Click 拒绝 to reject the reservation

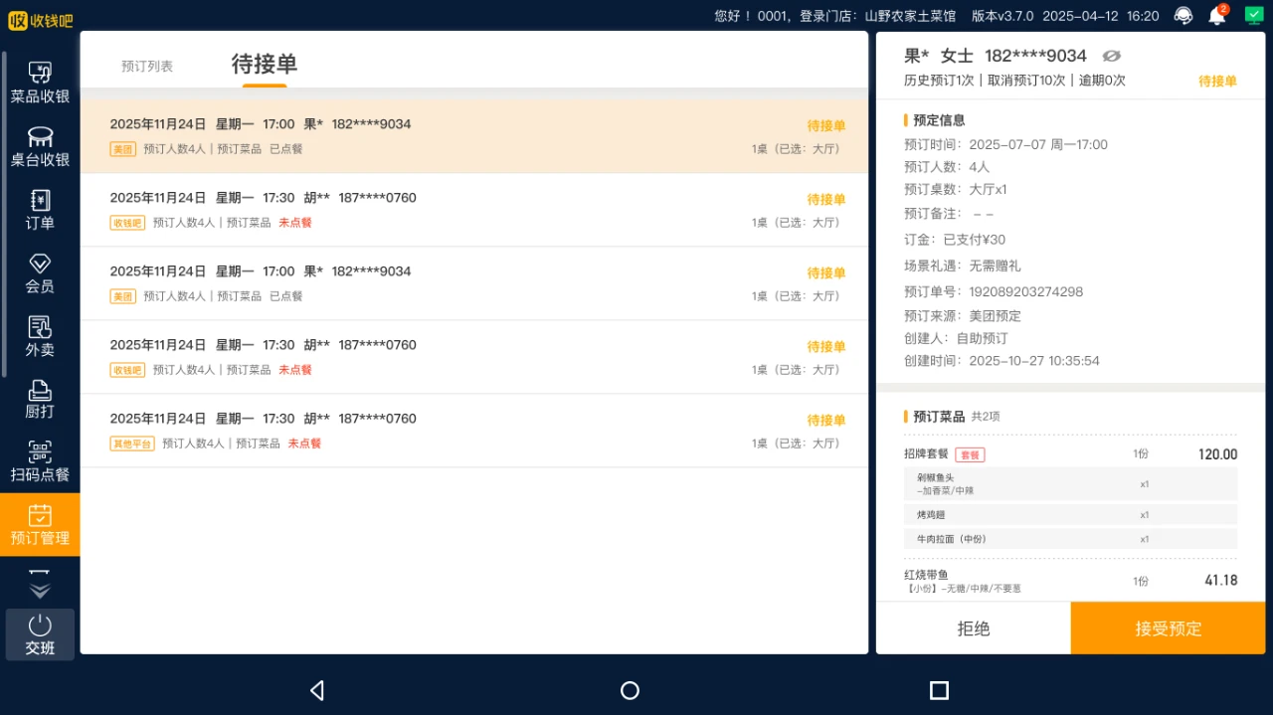click(973, 628)
